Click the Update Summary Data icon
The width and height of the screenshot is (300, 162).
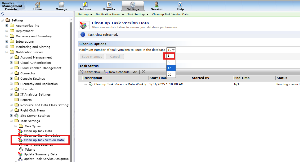coord(20,154)
